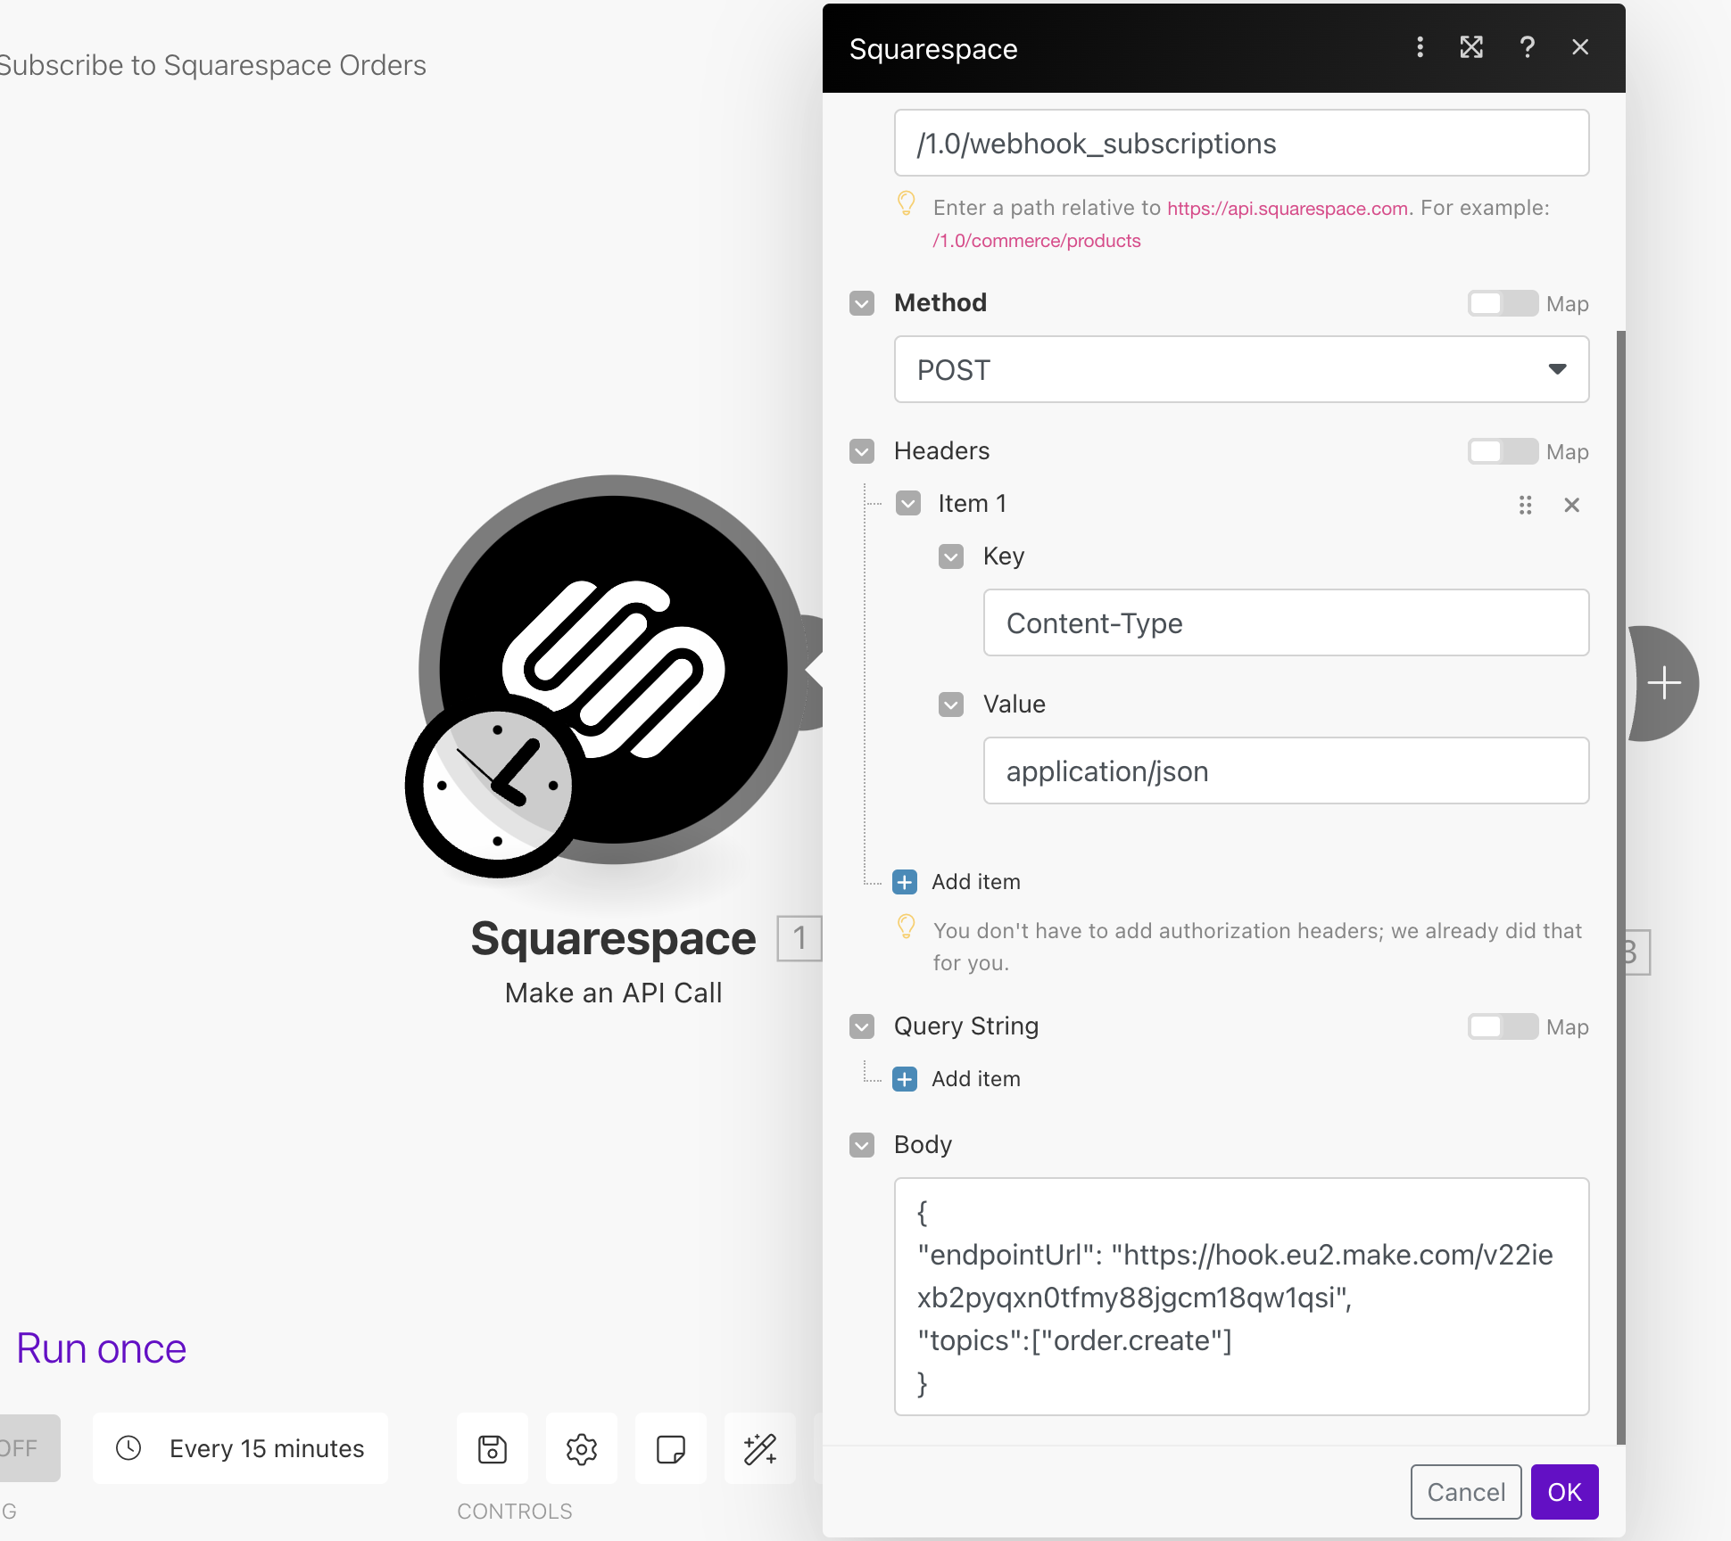The image size is (1731, 1541).
Task: Open the Squarespace panel three-dot menu
Action: pos(1420,47)
